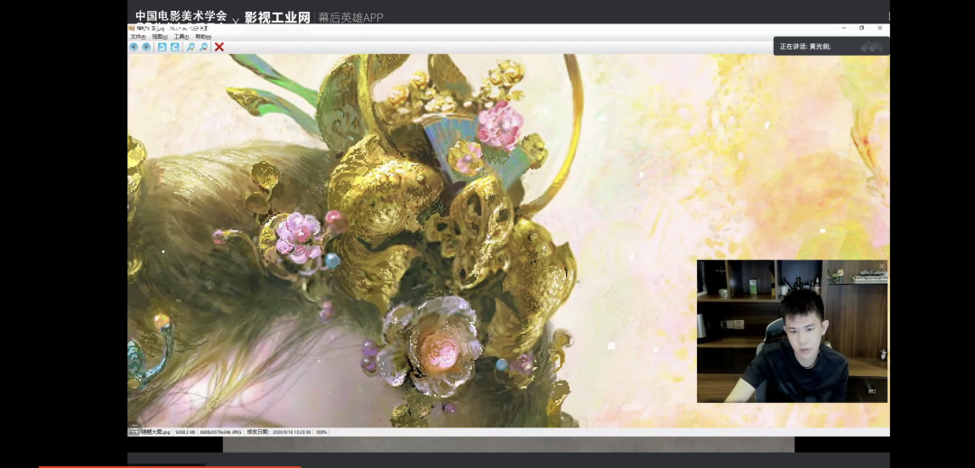The image size is (975, 468).
Task: Rotate the image clockwise
Action: 175,47
